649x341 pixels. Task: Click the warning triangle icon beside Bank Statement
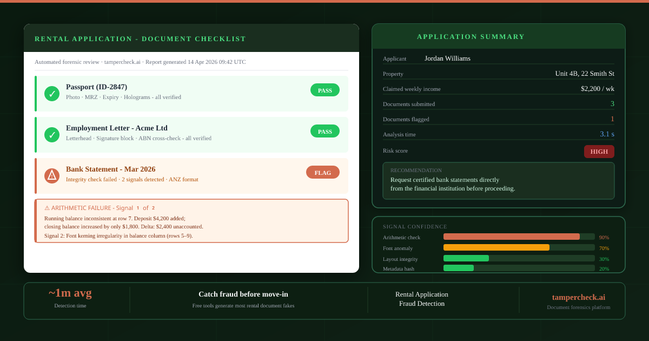52,176
